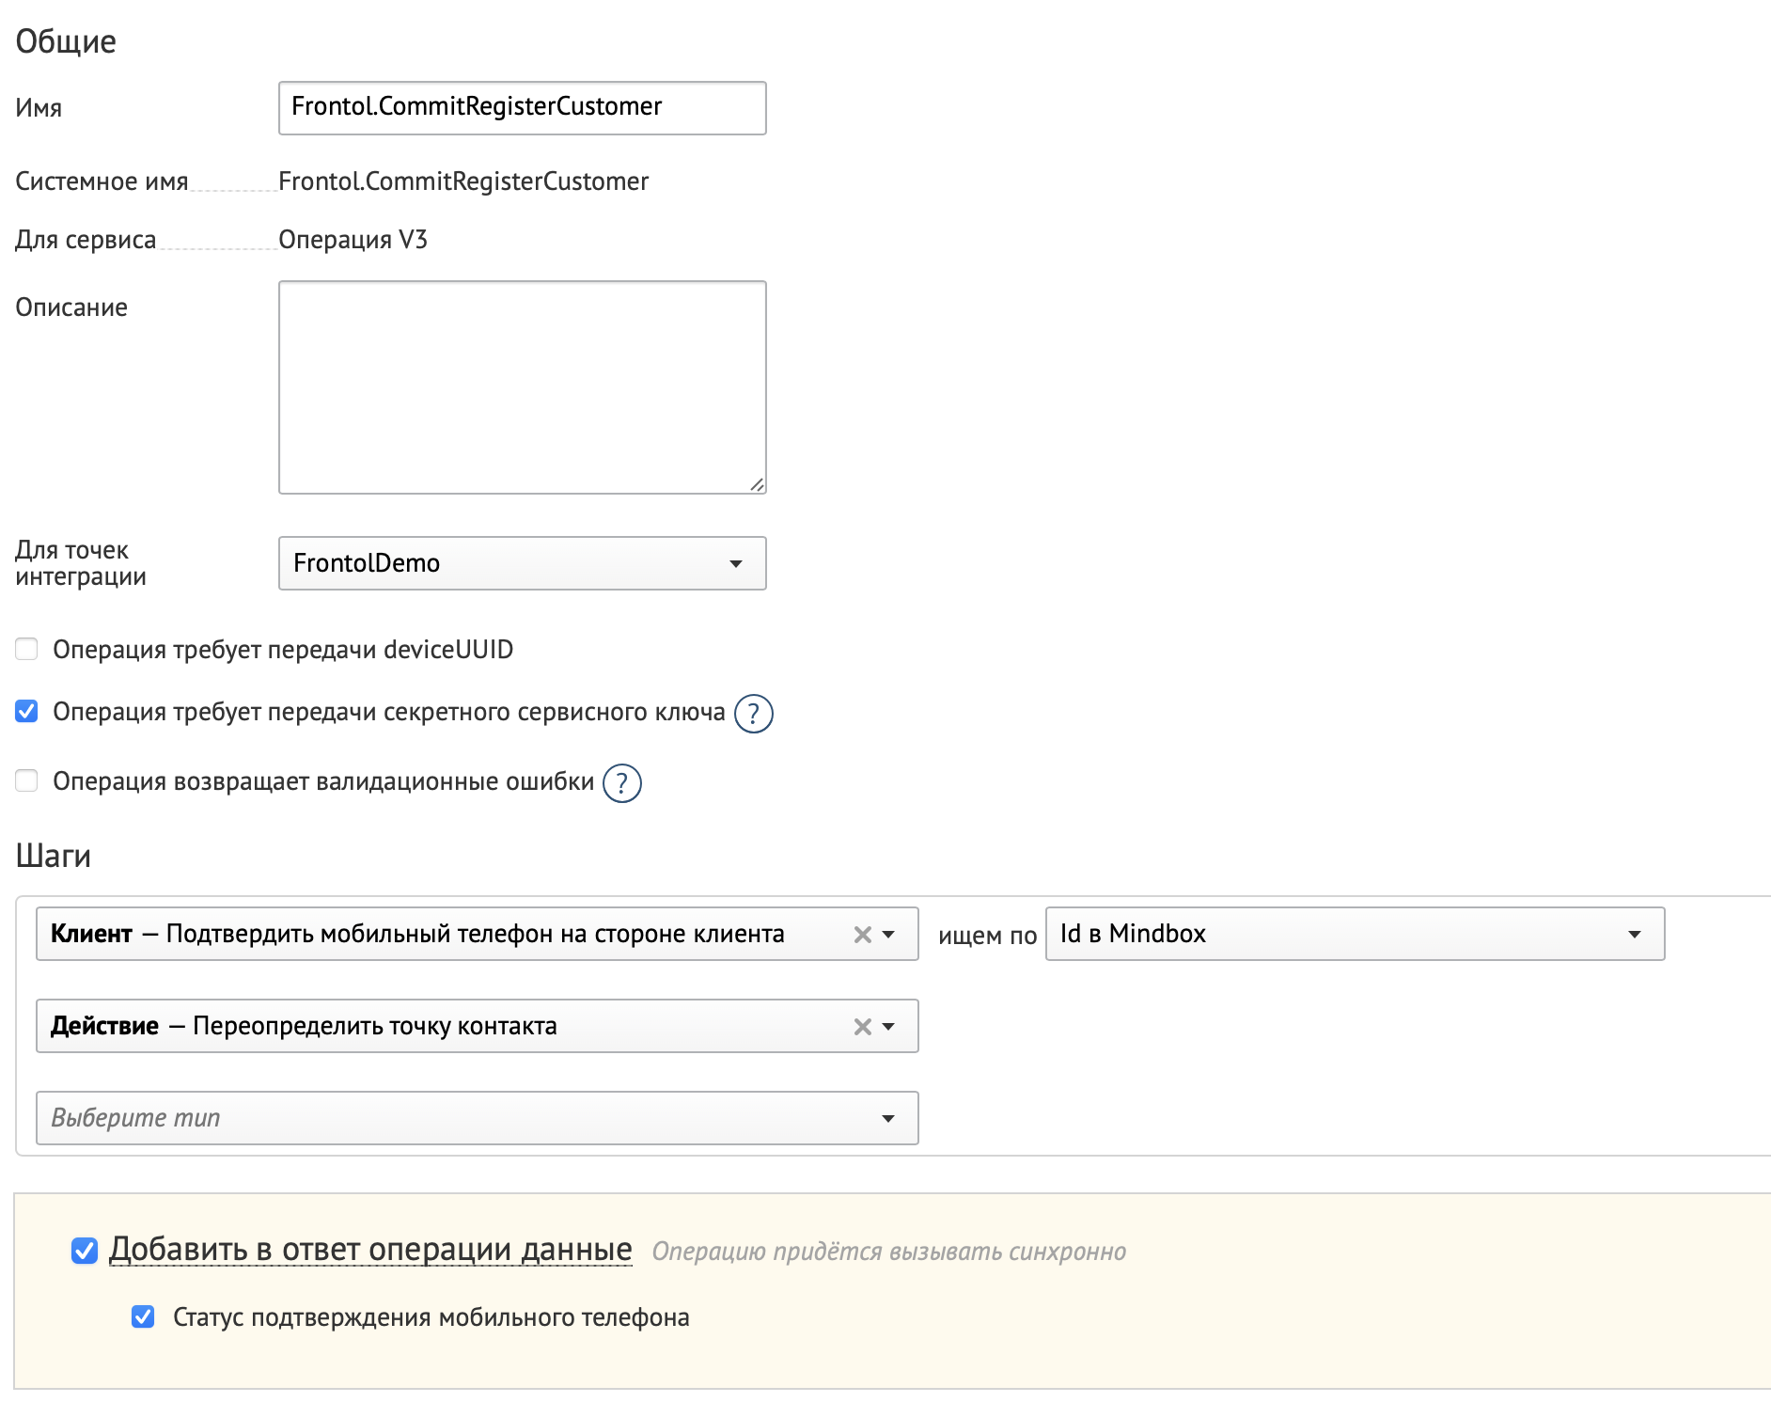The image size is (1771, 1418).
Task: Click into the Описание text area
Action: (523, 387)
